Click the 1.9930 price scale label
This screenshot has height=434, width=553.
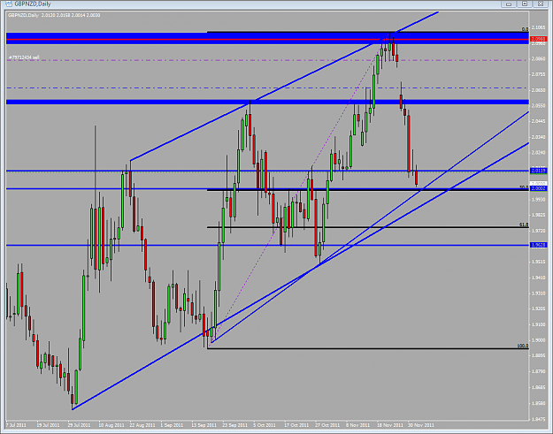(x=539, y=200)
